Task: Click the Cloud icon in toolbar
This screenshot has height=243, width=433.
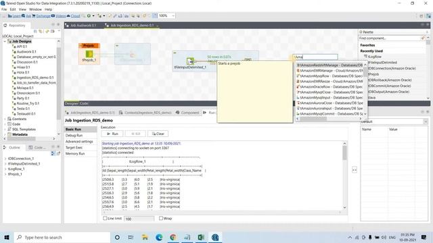Action: (68, 16)
